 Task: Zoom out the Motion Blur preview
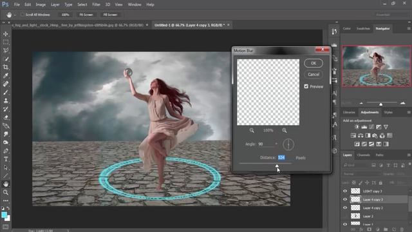coord(252,130)
